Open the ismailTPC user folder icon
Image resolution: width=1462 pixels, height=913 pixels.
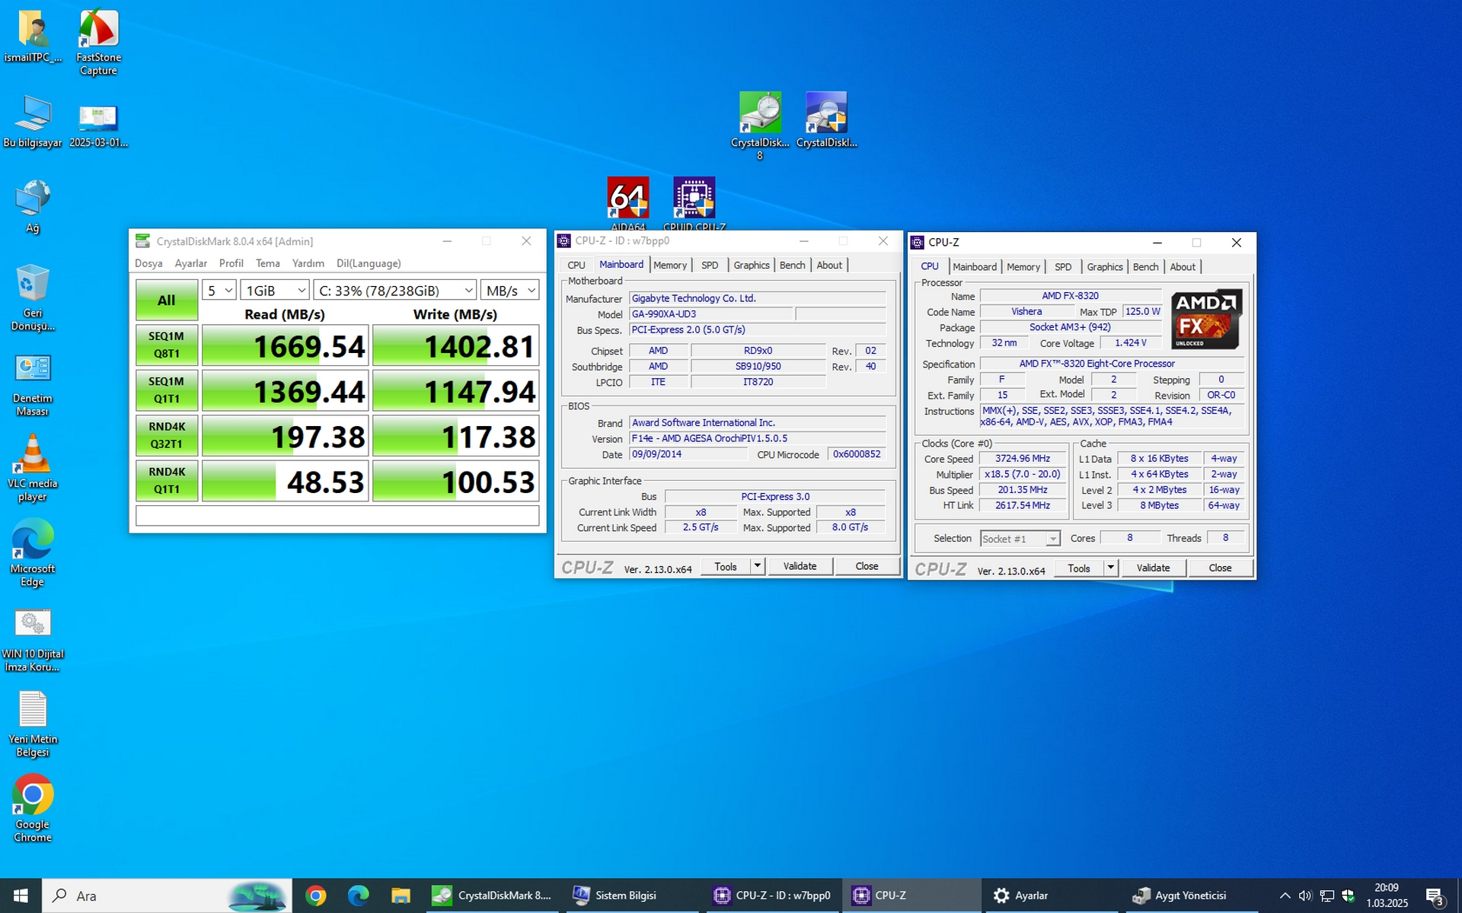coord(33,37)
